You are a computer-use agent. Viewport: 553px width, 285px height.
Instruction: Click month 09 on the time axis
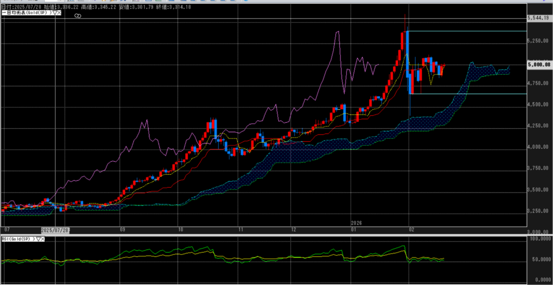[123, 229]
